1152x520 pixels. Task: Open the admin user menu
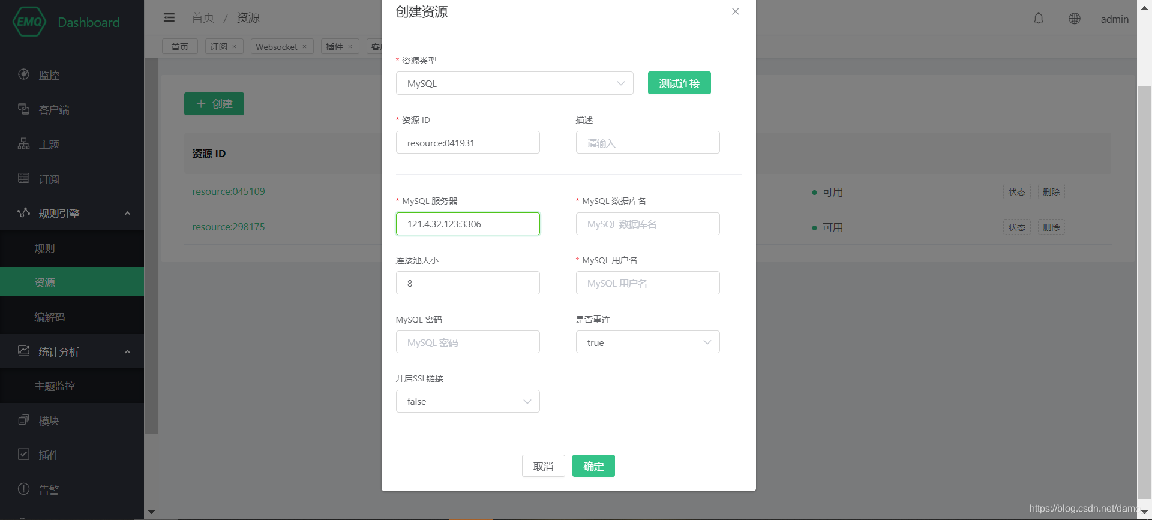[1115, 19]
